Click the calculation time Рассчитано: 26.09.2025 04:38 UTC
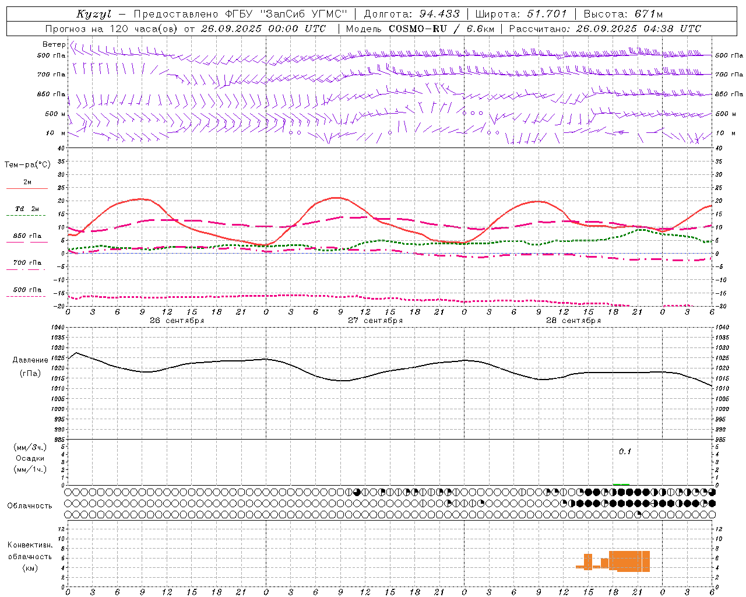 point(605,29)
